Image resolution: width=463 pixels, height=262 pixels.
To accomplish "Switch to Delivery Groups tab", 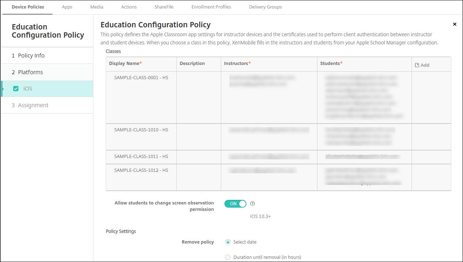I will tap(266, 7).
